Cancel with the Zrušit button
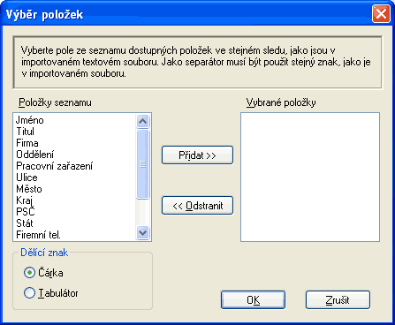This screenshot has height=325, width=395. pos(338,300)
